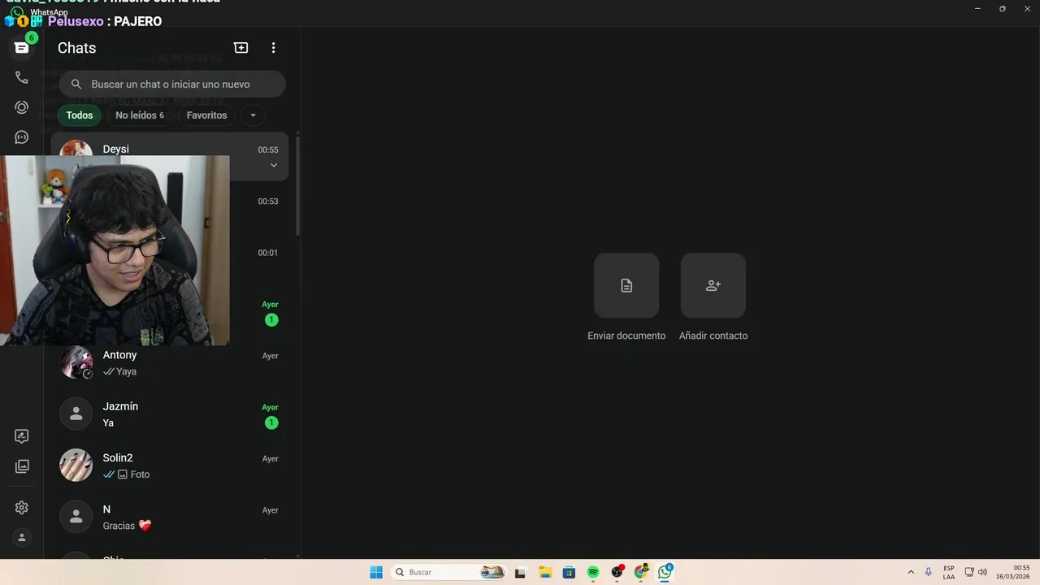Open the three-dot menu in the Chats header
The image size is (1040, 585).
tap(273, 48)
